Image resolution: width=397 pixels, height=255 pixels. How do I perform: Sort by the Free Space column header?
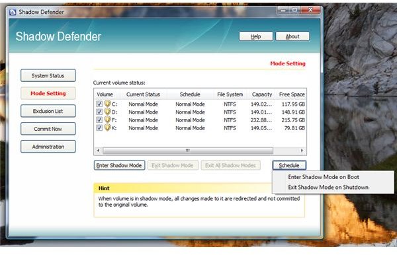292,94
